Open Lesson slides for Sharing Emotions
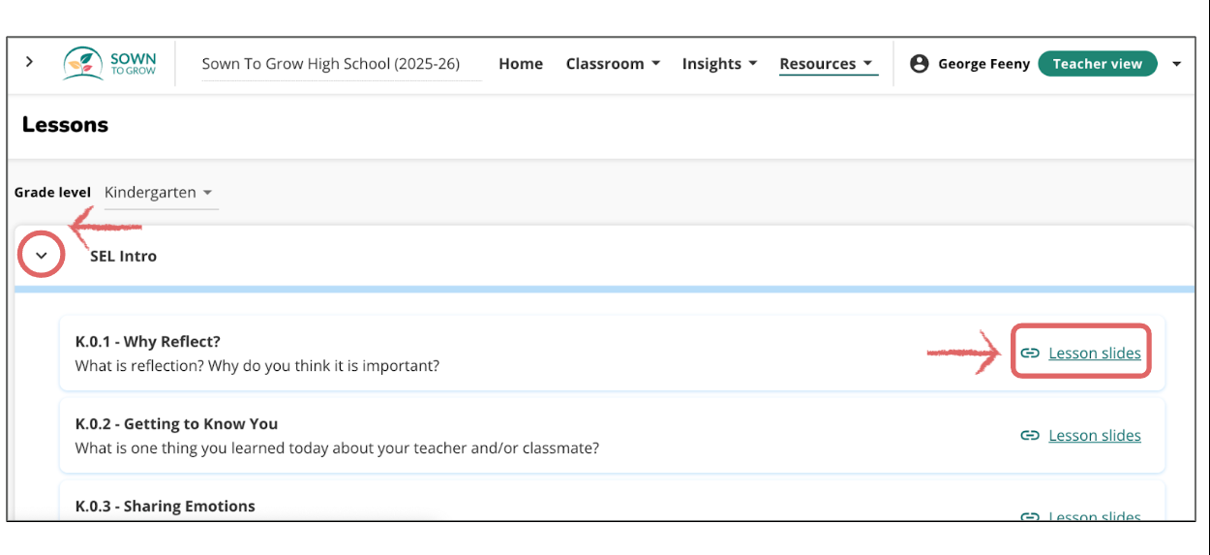Image resolution: width=1210 pixels, height=555 pixels. coord(1094,516)
